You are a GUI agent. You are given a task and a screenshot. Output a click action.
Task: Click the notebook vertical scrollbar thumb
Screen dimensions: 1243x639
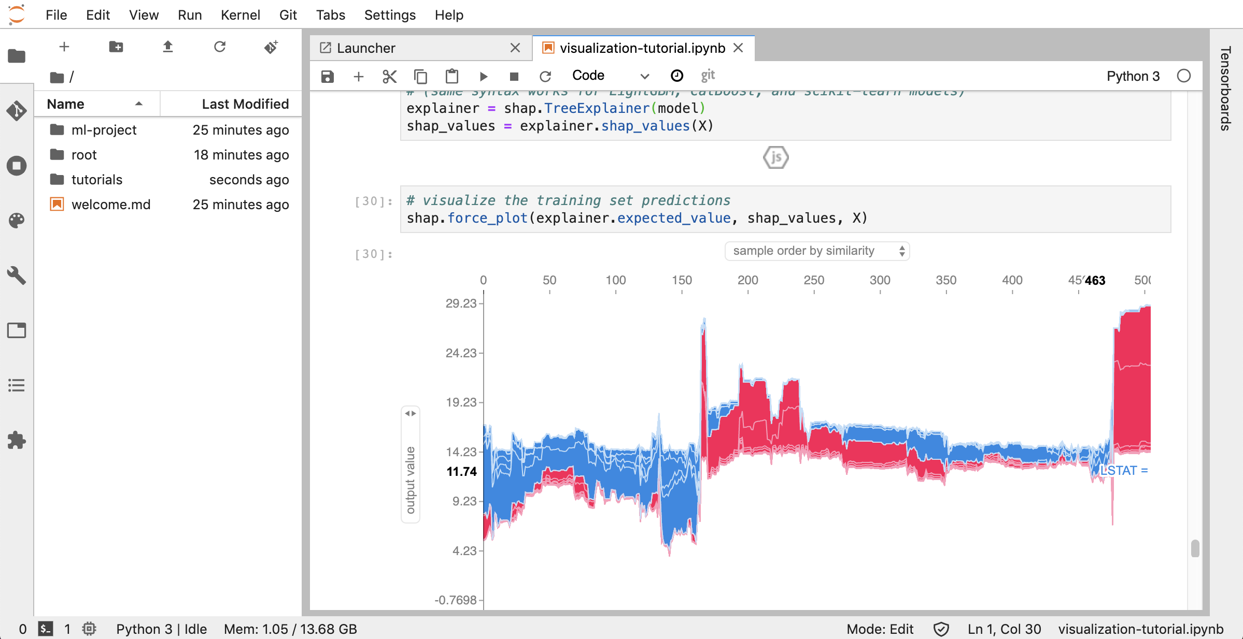(1195, 548)
